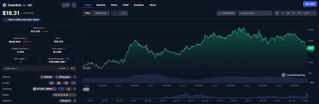319x104 pixels.
Task: Expand more links next to Whitepaper
Action: click(75, 77)
